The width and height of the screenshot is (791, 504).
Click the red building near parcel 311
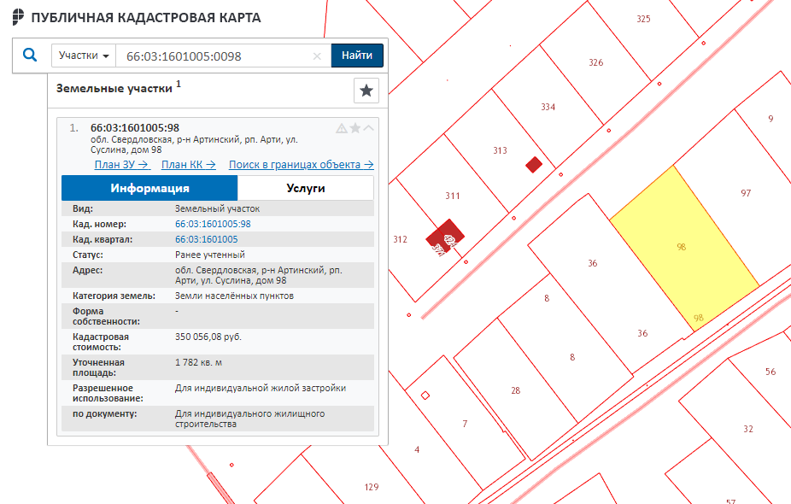(x=446, y=237)
